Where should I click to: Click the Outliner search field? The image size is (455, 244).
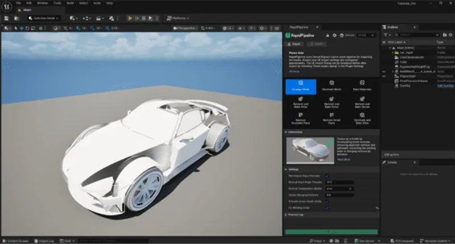[x=415, y=35]
